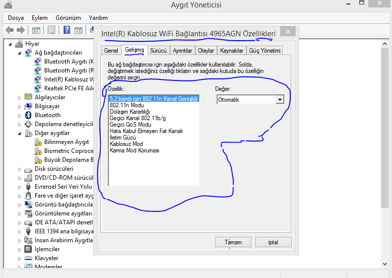Open the Eylem menu
The height and width of the screenshot is (278, 392).
(x=40, y=18)
